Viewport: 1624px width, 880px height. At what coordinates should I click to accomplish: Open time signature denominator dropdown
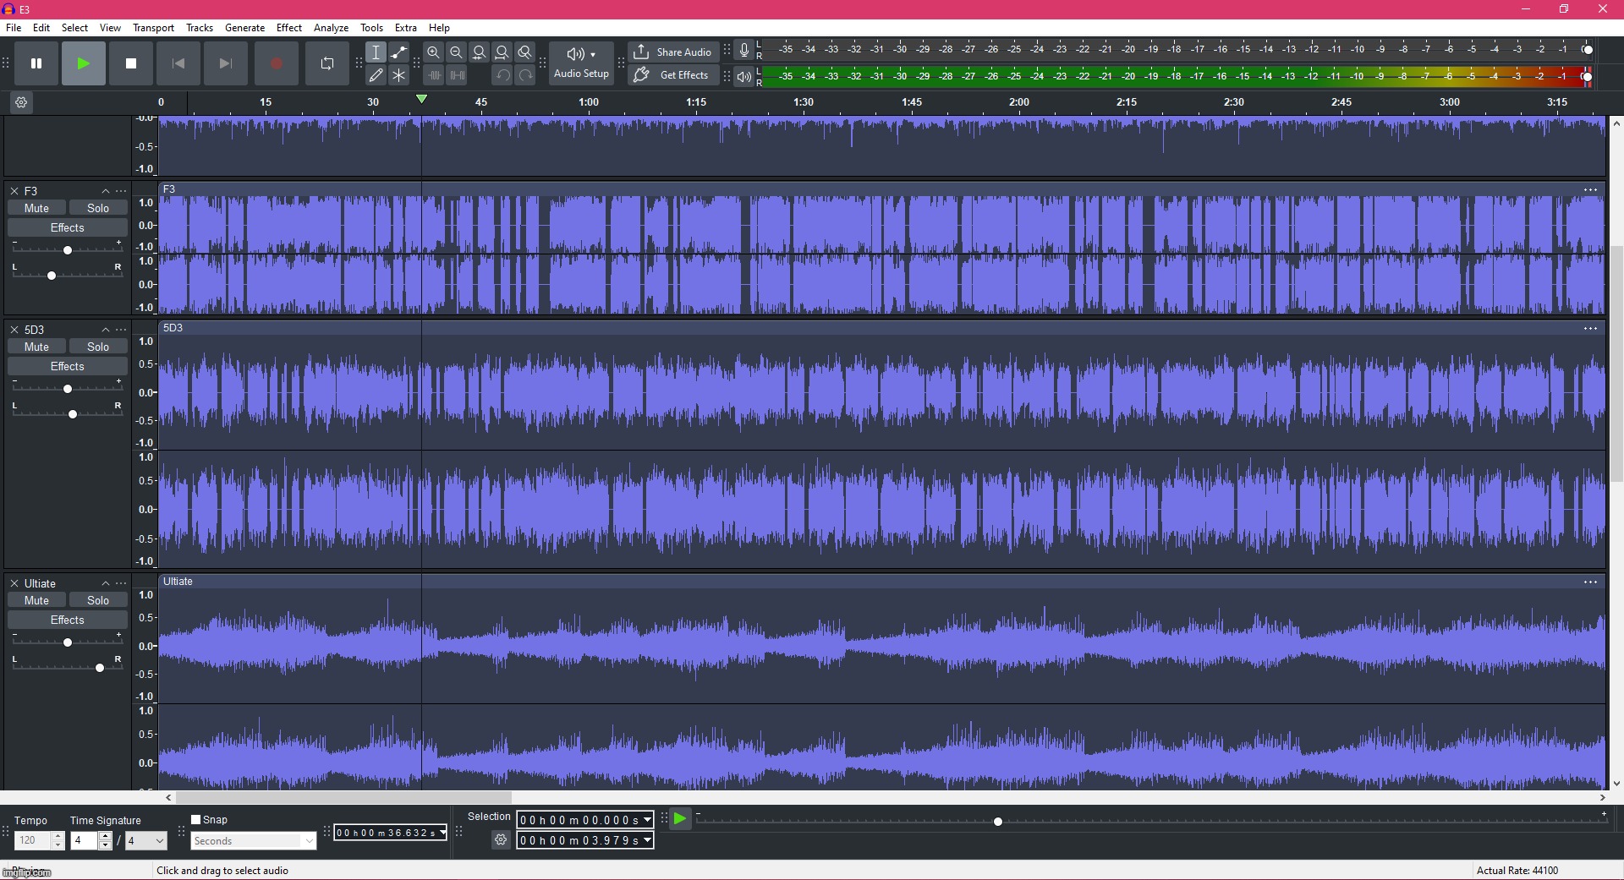click(145, 840)
